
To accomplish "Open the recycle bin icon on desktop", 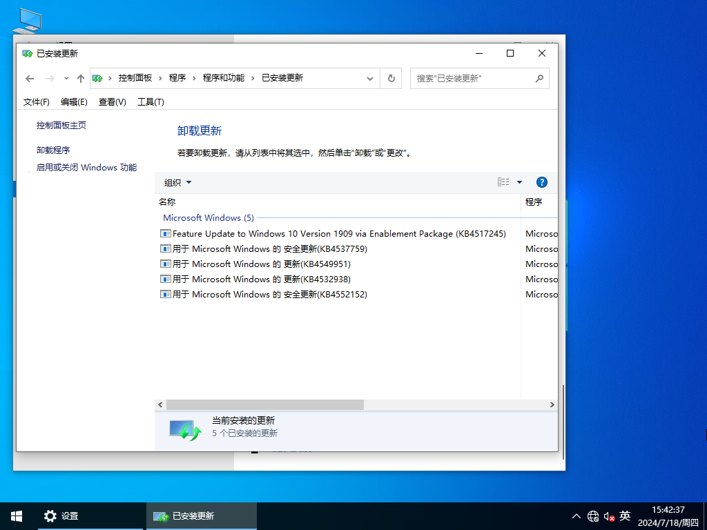I will pyautogui.click(x=28, y=21).
